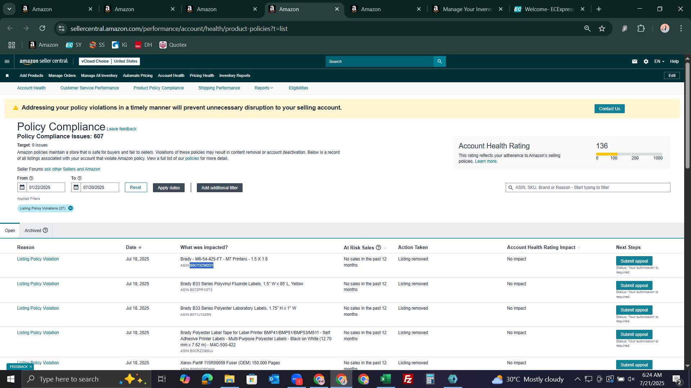Viewport: 691px width, 388px height.
Task: Switch to Manage Your Inventory browser tab
Action: coord(468,9)
